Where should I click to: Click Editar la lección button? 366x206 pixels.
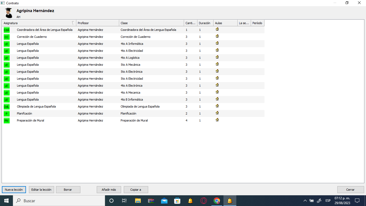[x=41, y=190]
